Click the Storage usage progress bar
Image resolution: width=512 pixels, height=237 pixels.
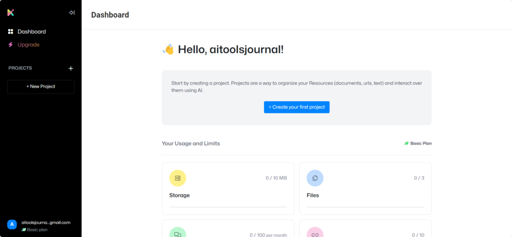[228, 207]
